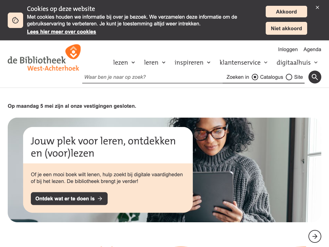Image resolution: width=329 pixels, height=247 pixels.
Task: Follow Lees hier meer over cookies link
Action: [x=61, y=32]
